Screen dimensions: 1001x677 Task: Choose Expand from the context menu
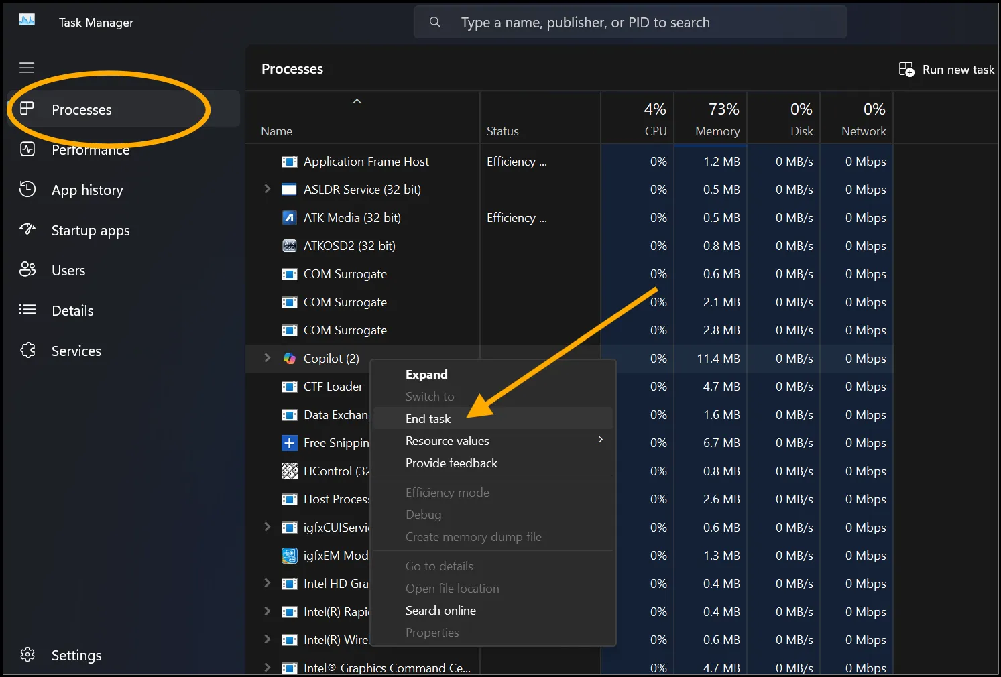tap(426, 374)
